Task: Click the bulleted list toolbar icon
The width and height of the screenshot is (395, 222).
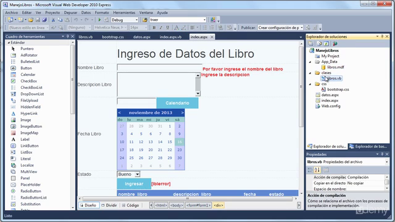Action: point(205,28)
